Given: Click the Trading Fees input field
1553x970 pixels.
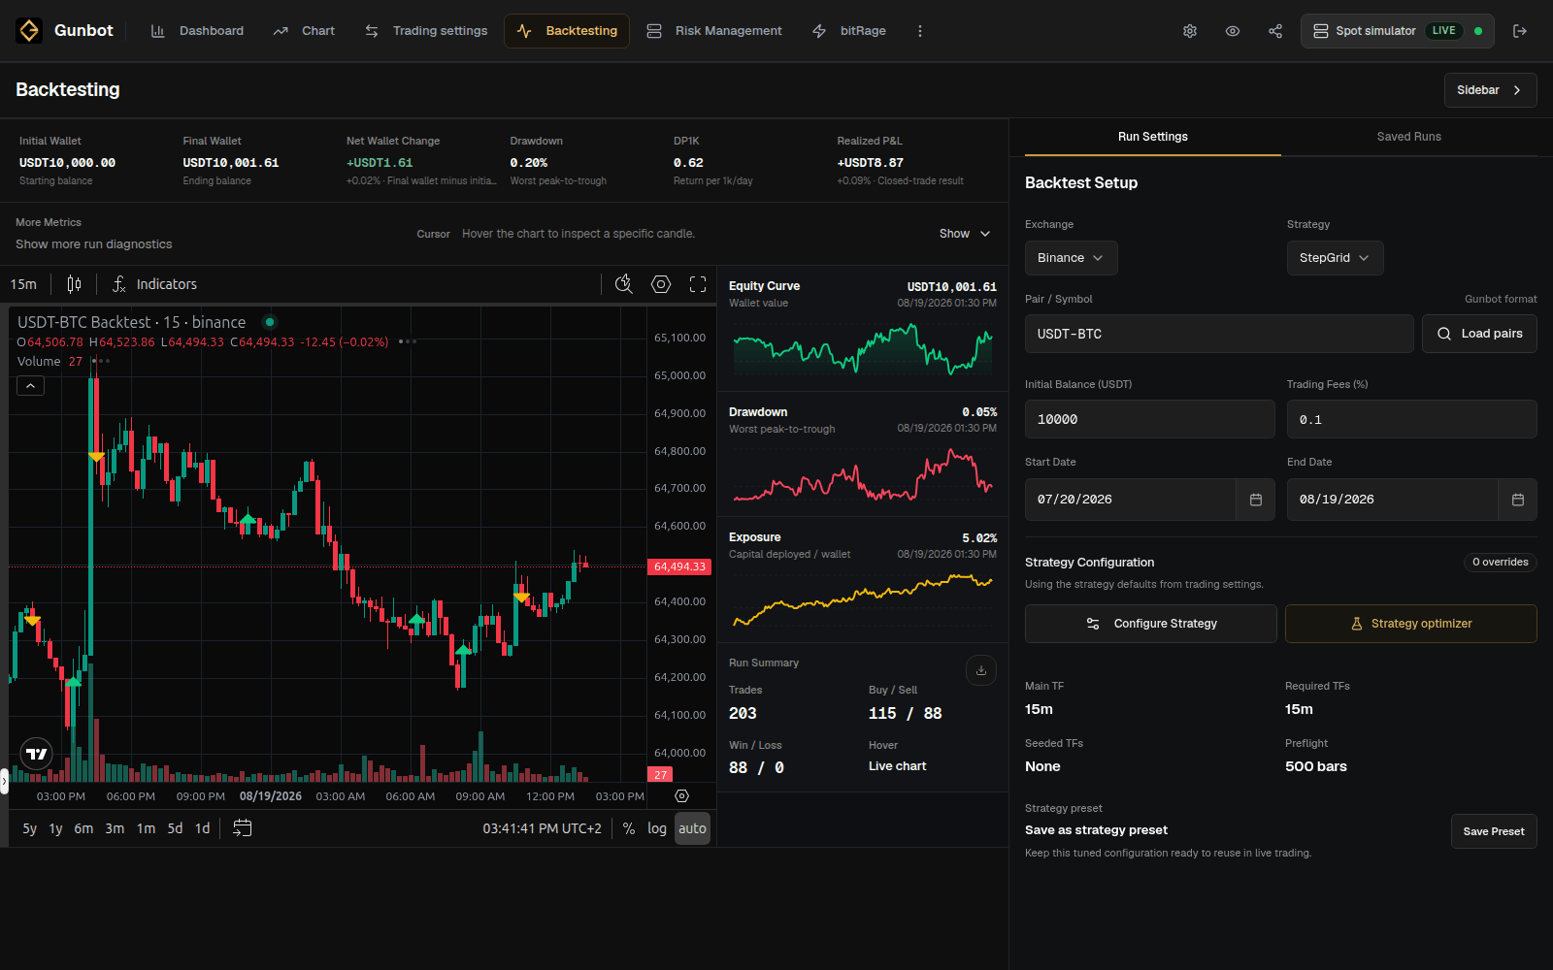Looking at the screenshot, I should 1411,419.
